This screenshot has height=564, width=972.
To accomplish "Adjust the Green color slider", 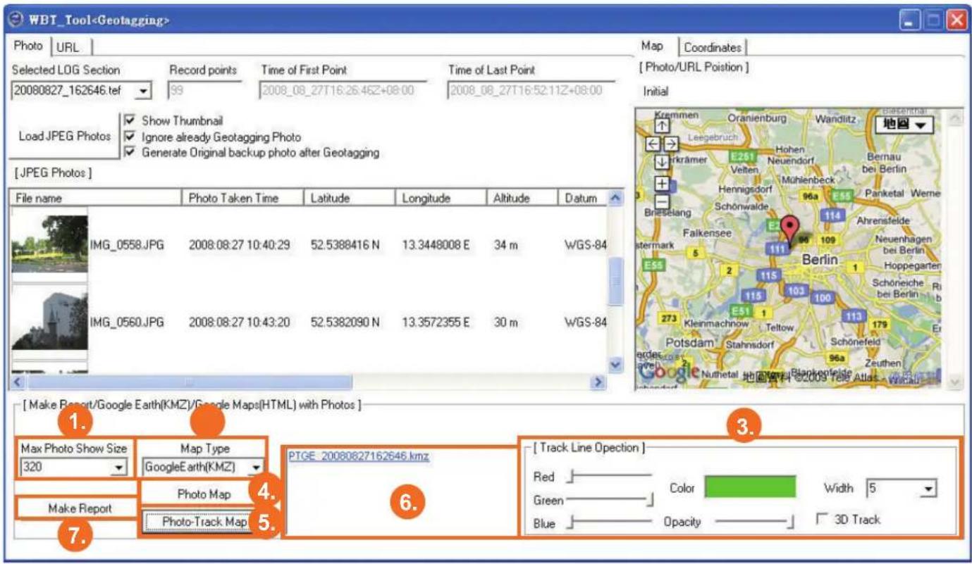I will click(610, 501).
